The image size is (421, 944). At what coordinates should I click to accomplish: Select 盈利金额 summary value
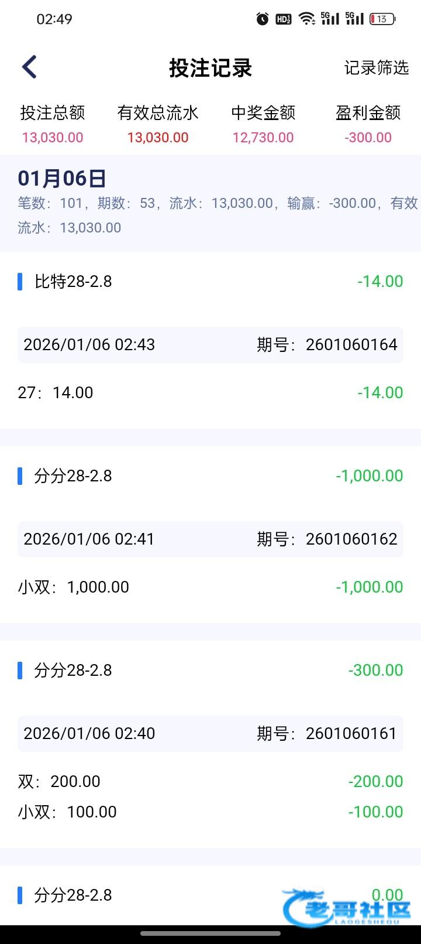point(368,138)
